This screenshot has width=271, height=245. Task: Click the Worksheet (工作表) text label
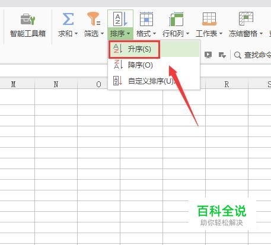click(x=206, y=34)
